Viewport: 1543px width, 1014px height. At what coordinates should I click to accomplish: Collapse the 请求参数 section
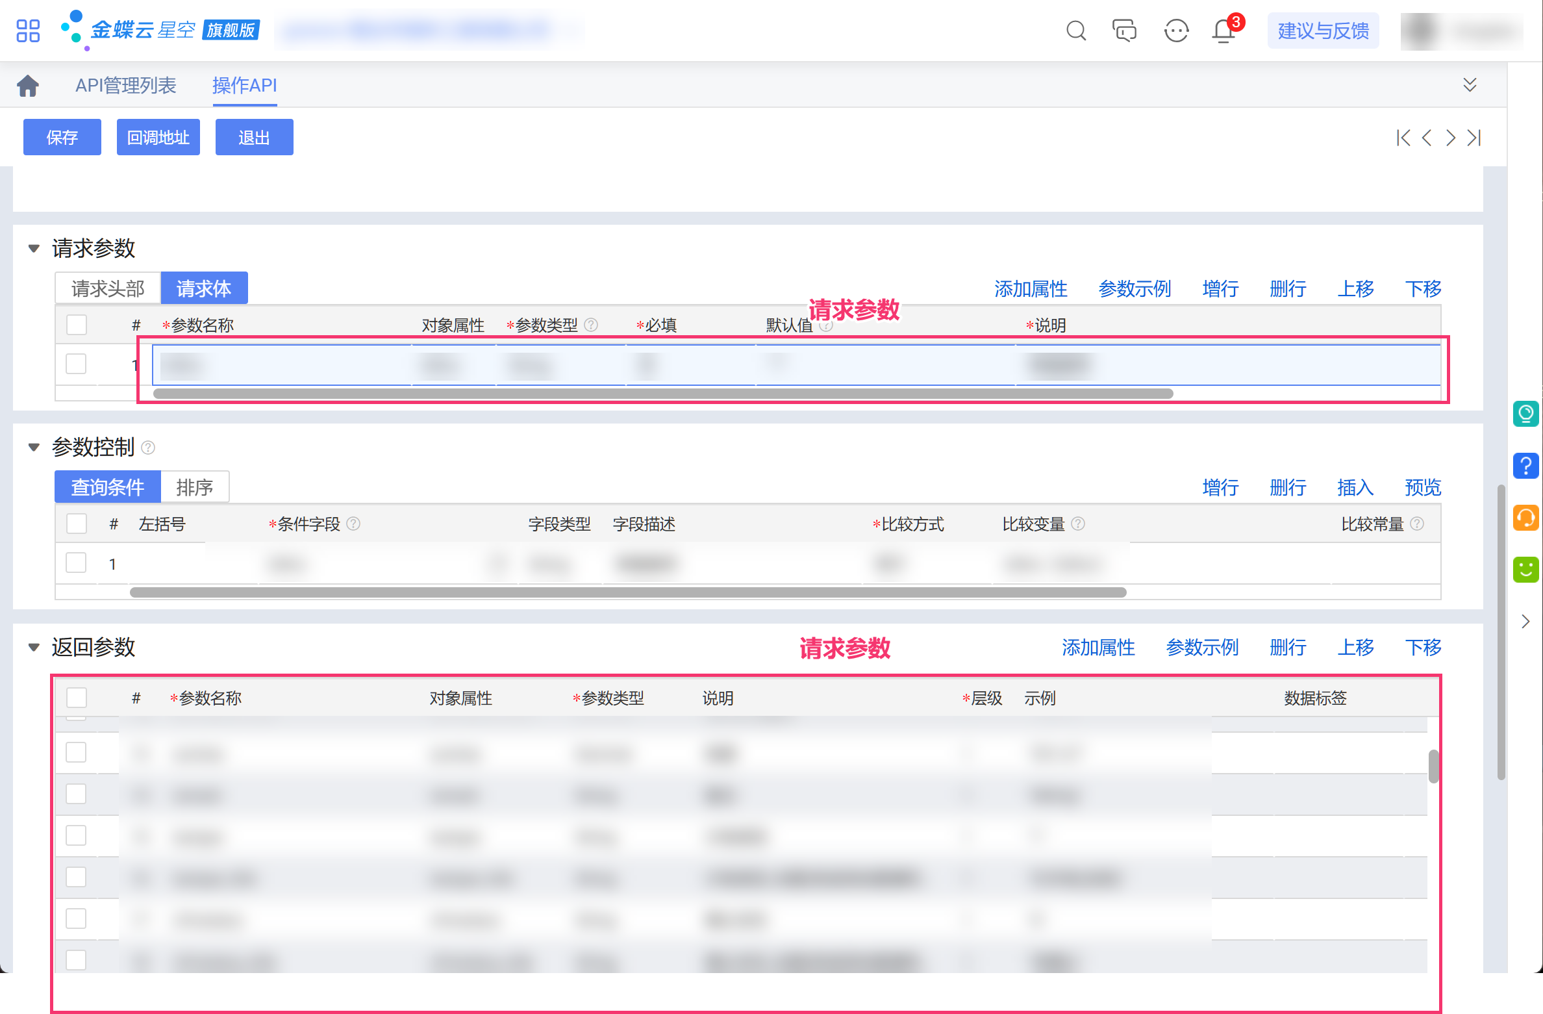coord(34,248)
